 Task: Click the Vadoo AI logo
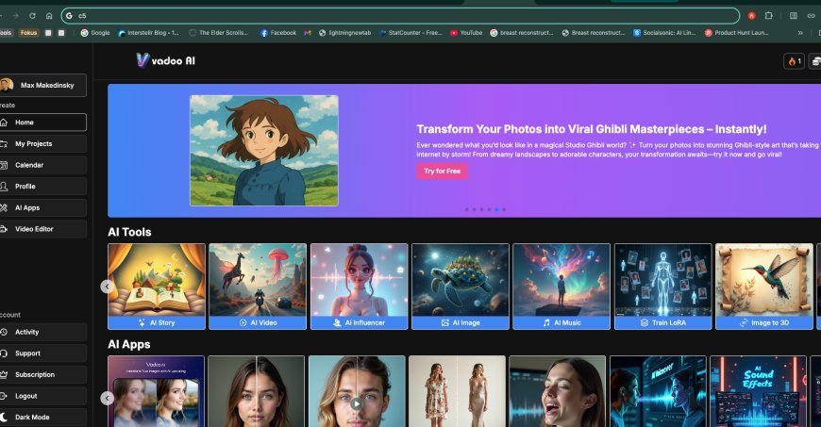pos(165,60)
